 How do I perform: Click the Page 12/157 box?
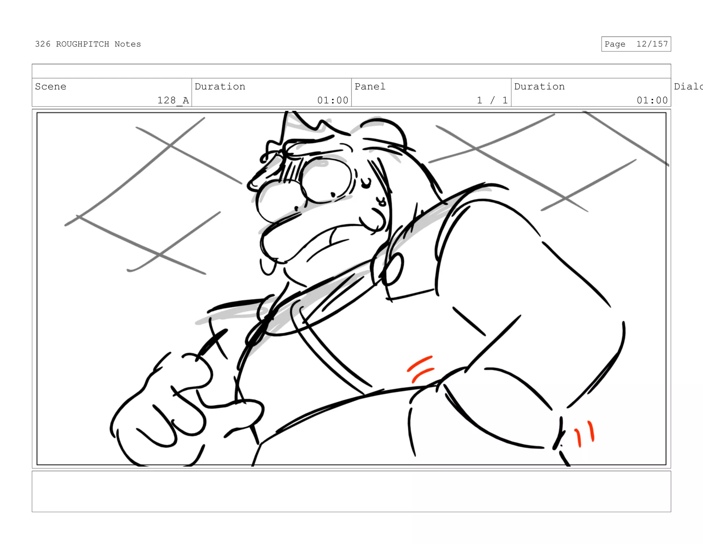636,44
